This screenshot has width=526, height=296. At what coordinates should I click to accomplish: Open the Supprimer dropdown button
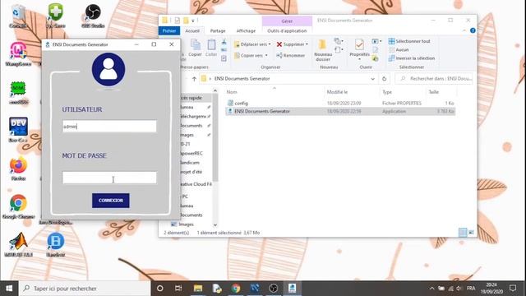[x=293, y=44]
